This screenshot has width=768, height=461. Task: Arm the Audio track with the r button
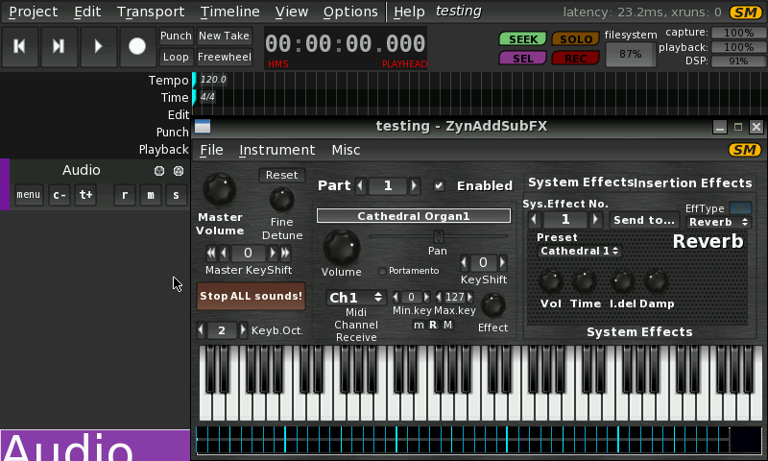[125, 195]
